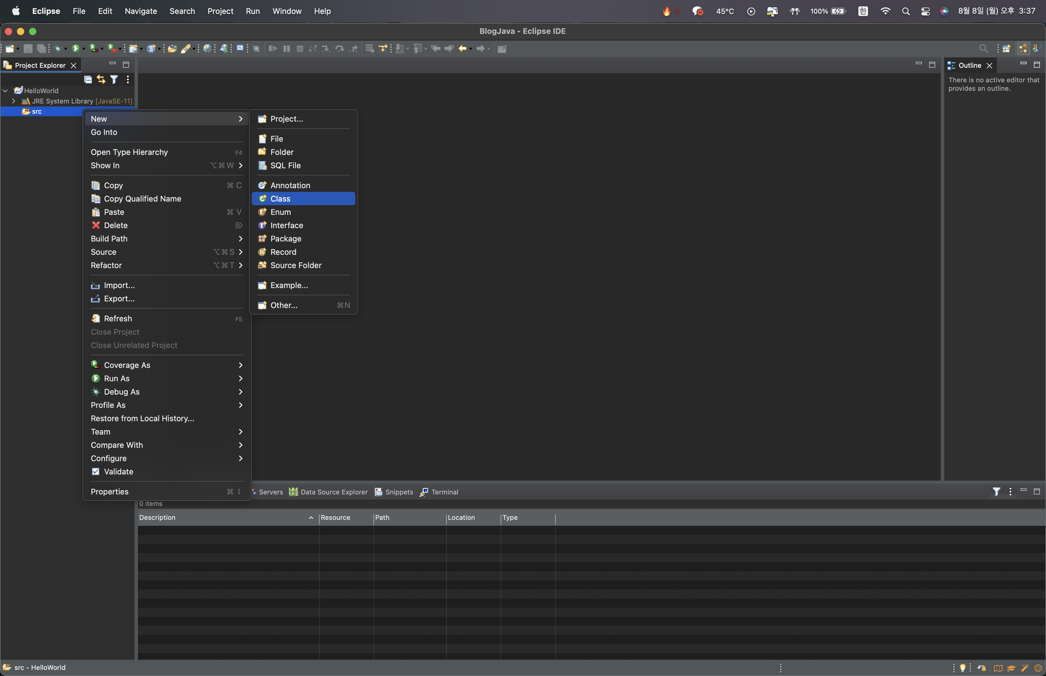
Task: Click the Debug bug icon in toolbar
Action: (x=58, y=49)
